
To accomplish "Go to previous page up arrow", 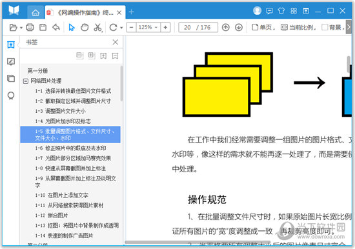I will click(x=225, y=27).
